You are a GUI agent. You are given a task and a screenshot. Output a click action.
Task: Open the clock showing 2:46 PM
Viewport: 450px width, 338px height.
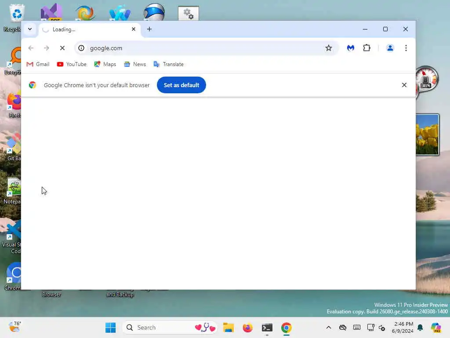[x=403, y=327]
